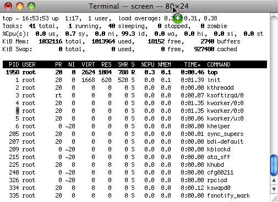This screenshot has height=202, width=278.
Task: Click the COMMAND column header
Action: (x=219, y=64)
